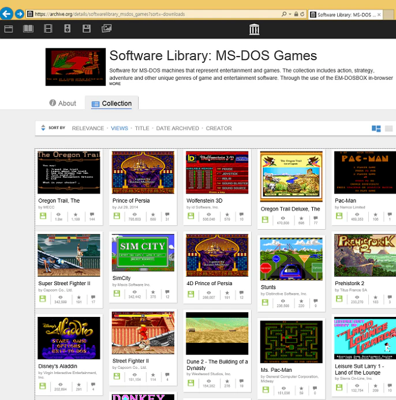Viewport: 396px width, 400px height.
Task: Click the Oregon Trail Deluxe, The title
Action: click(x=290, y=209)
